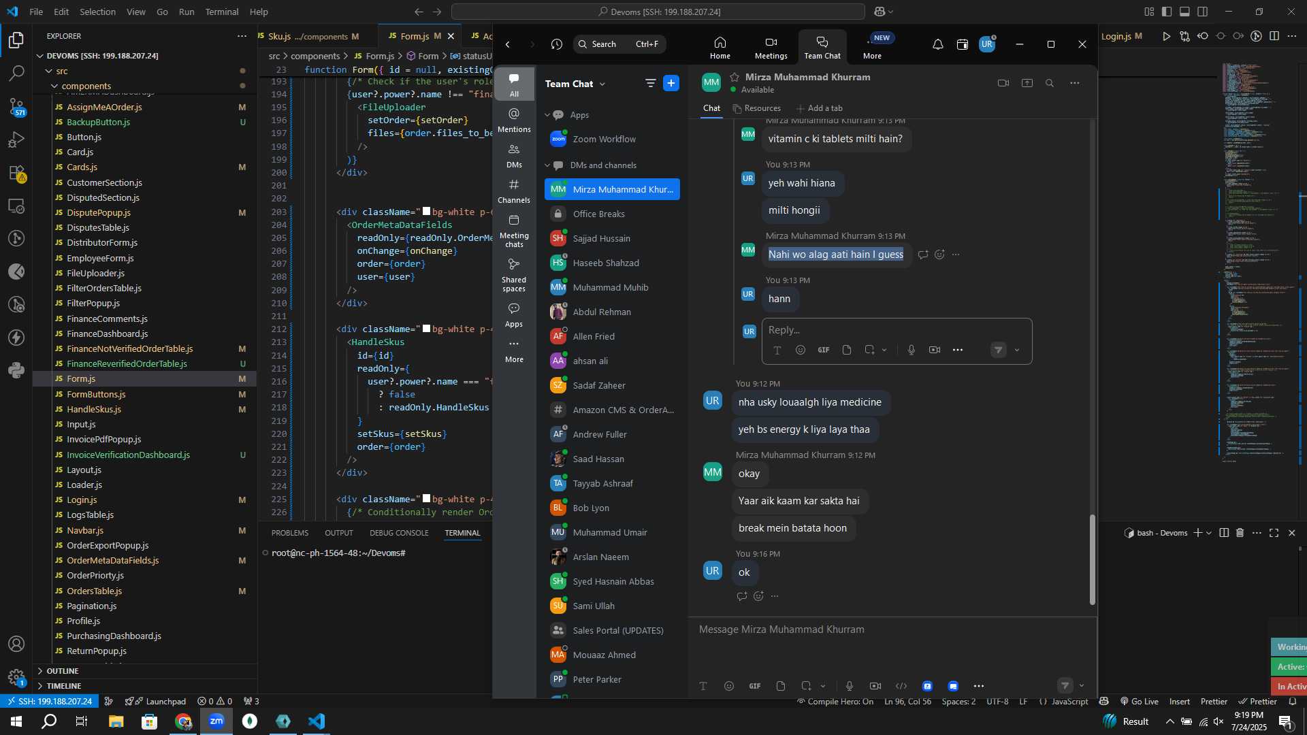Collapse DEVOMS root folder in Explorer

pyautogui.click(x=40, y=56)
